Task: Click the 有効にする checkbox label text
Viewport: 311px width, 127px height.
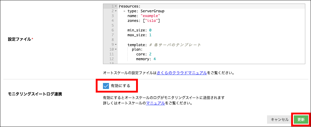Action: 120,86
